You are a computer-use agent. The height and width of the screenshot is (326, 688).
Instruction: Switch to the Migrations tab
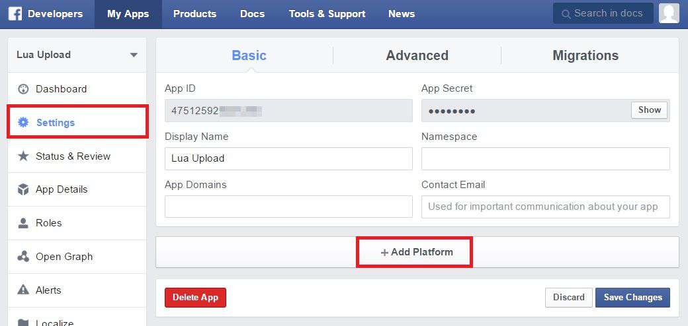pos(585,55)
